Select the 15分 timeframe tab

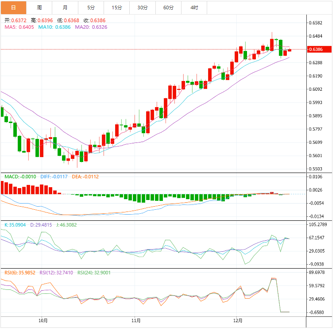pos(117,8)
